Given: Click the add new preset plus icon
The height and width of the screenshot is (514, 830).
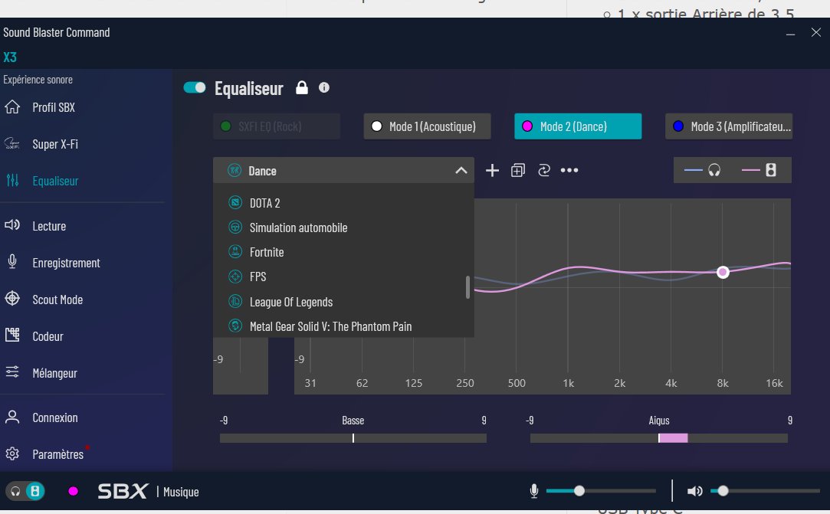Looking at the screenshot, I should (x=493, y=171).
